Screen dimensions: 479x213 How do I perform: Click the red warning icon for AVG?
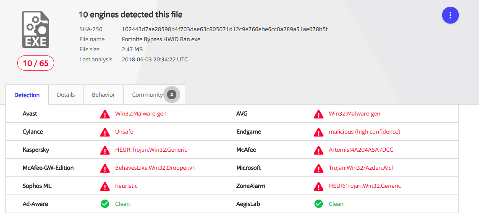coord(319,114)
